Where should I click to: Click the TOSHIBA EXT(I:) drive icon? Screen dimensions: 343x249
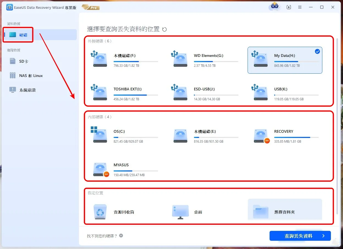pyautogui.click(x=99, y=92)
